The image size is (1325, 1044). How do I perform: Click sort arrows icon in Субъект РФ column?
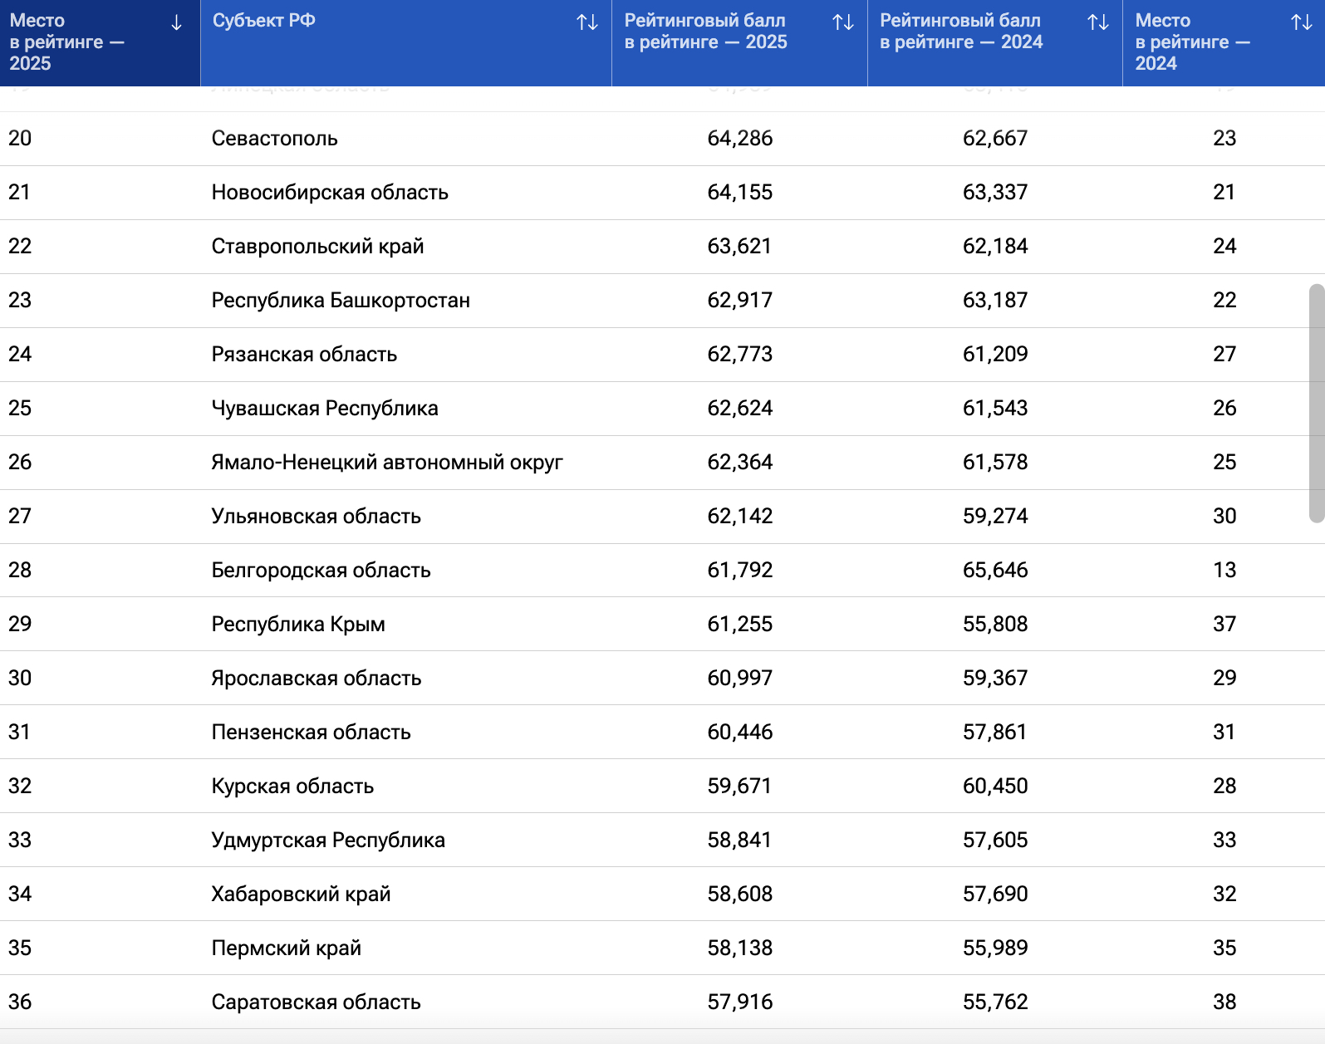tap(587, 22)
